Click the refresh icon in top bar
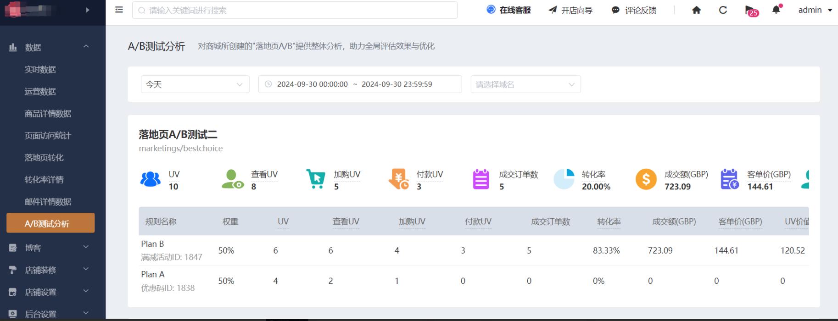 pyautogui.click(x=723, y=10)
